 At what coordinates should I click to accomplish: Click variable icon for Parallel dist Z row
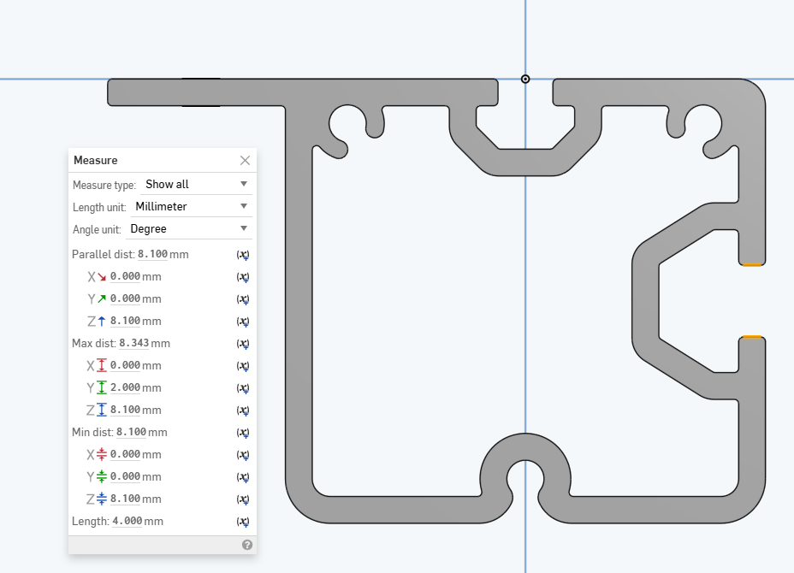click(243, 322)
